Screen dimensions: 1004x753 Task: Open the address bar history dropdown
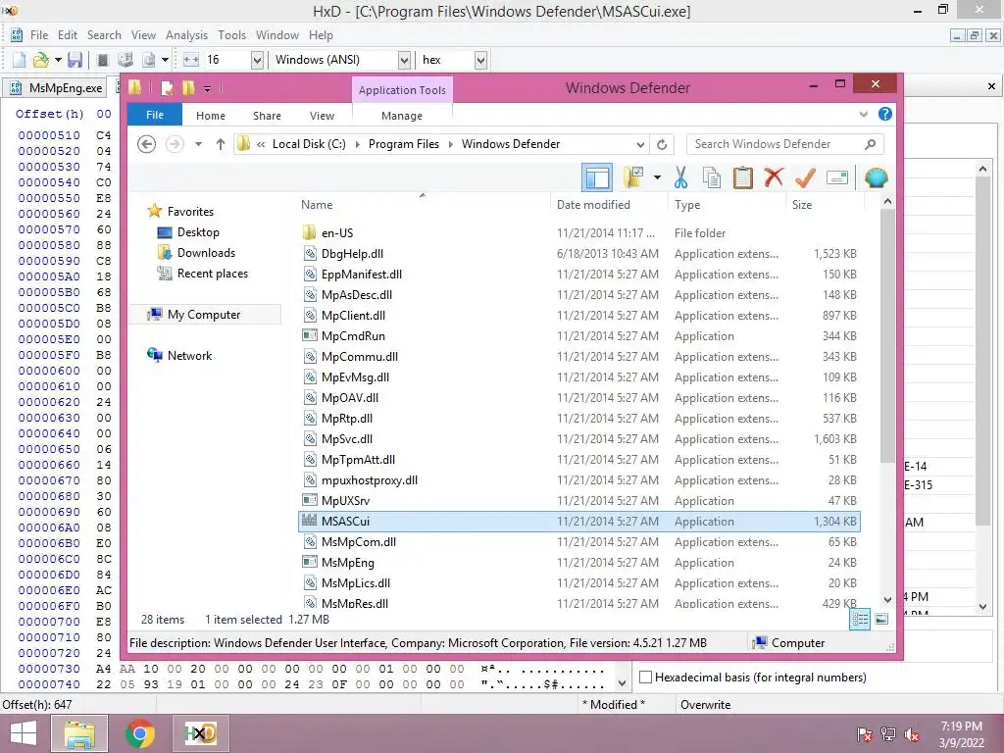point(640,144)
